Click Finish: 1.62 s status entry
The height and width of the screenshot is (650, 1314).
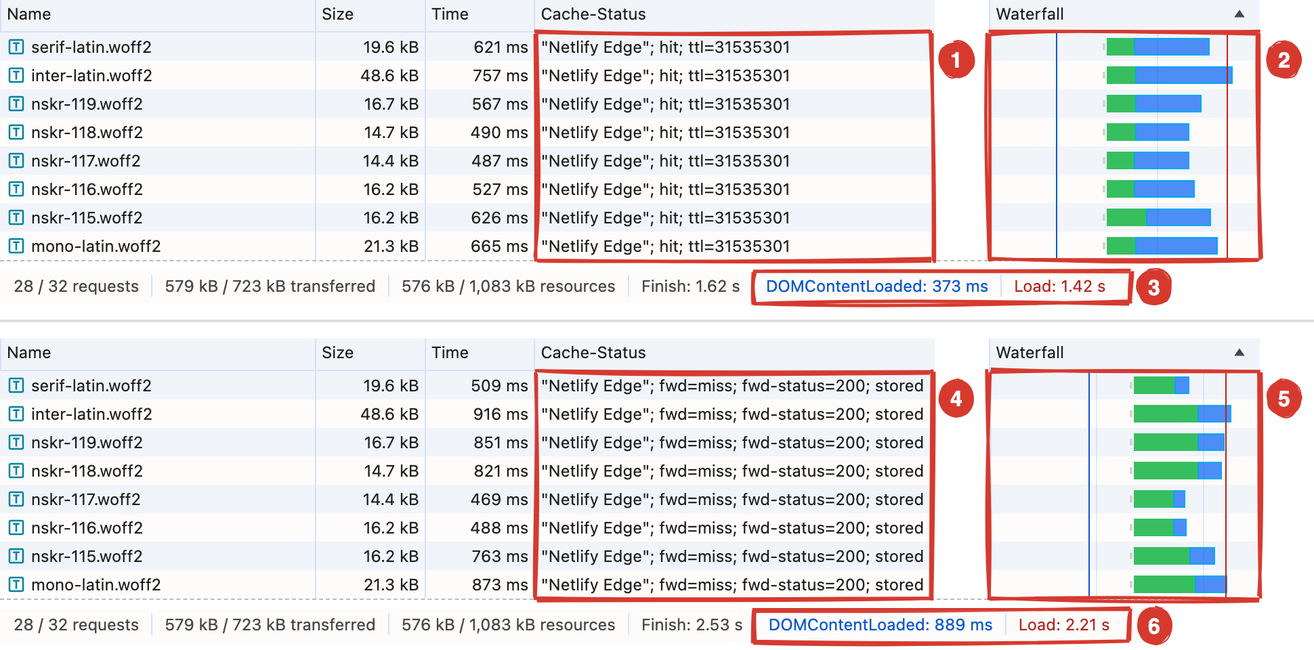(x=690, y=286)
